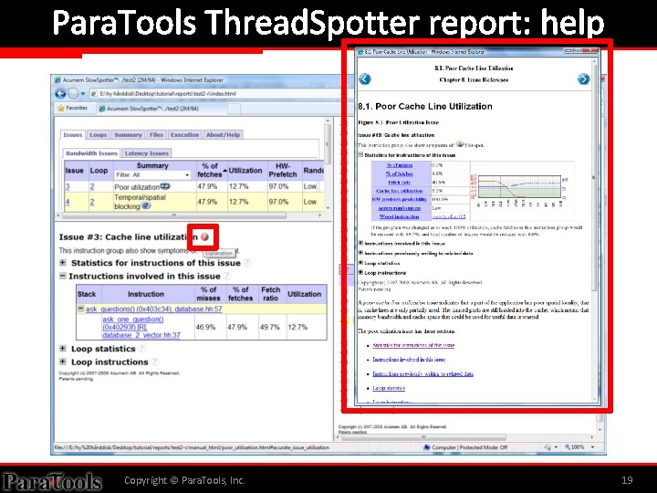Open loop 2 link in Poor utilization row
The image size is (657, 493).
pyautogui.click(x=92, y=186)
